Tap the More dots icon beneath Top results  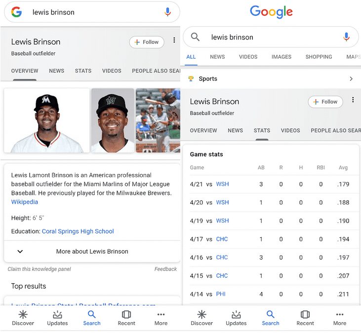pyautogui.click(x=161, y=318)
